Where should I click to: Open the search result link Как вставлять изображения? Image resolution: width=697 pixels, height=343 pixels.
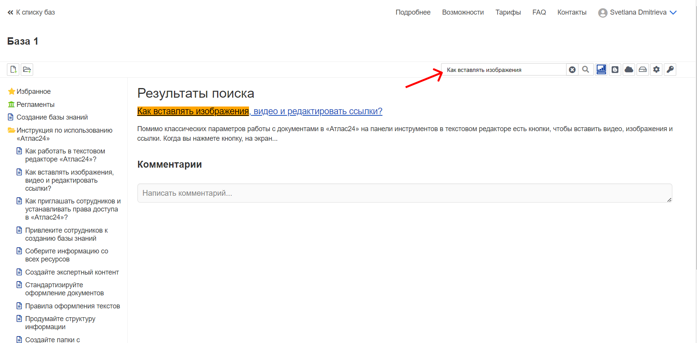click(260, 111)
